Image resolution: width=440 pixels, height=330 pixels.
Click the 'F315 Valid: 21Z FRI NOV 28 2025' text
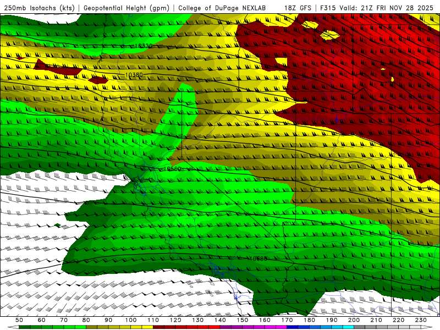(x=377, y=8)
